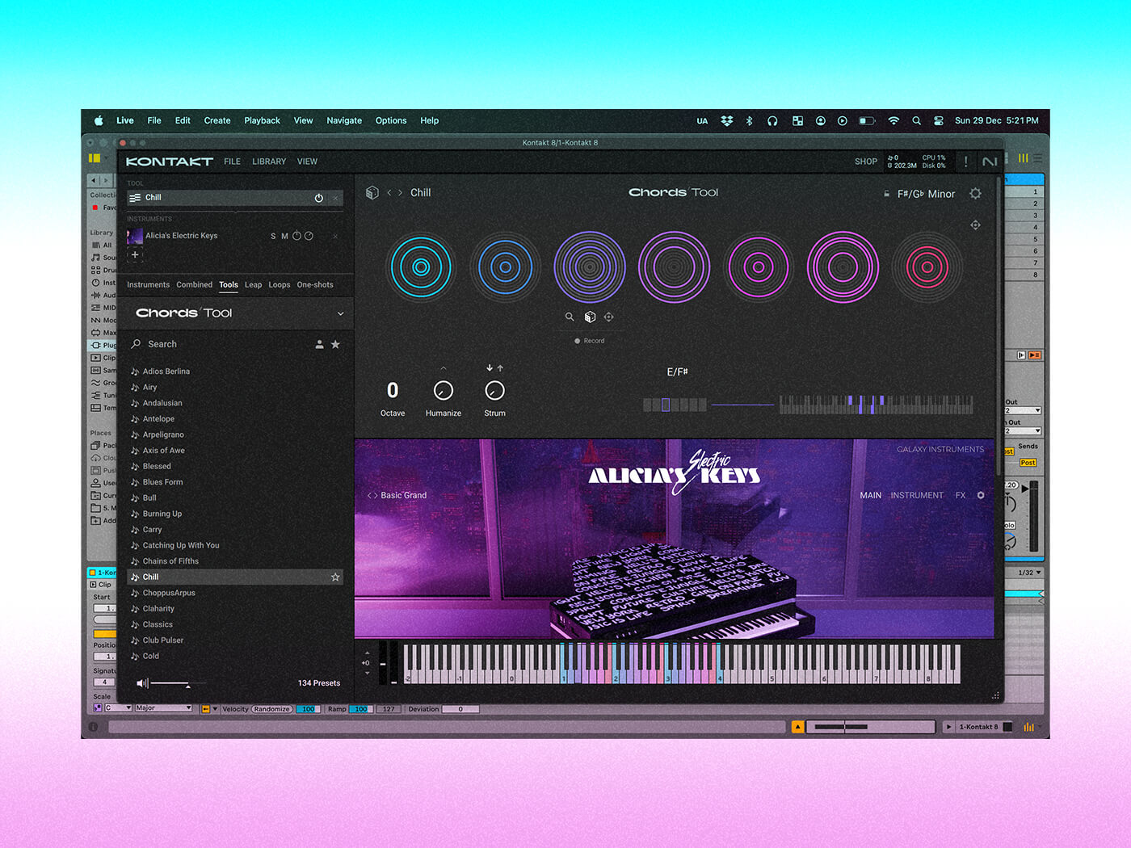The image size is (1131, 848).
Task: Switch to the Instruments browser tab
Action: [148, 284]
